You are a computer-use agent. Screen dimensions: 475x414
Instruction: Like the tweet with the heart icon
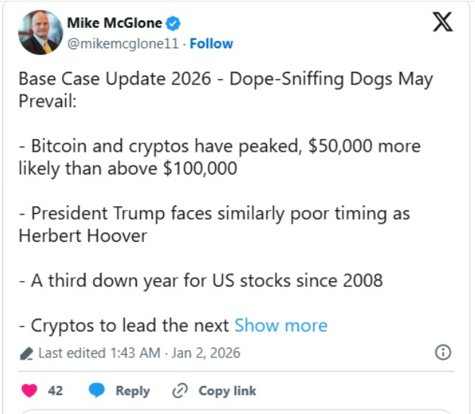click(29, 391)
